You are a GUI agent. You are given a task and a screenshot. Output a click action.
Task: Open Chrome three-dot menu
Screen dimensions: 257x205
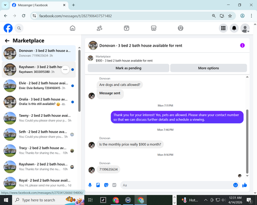(x=251, y=16)
